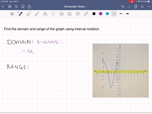Select the Text box tool

78,14
